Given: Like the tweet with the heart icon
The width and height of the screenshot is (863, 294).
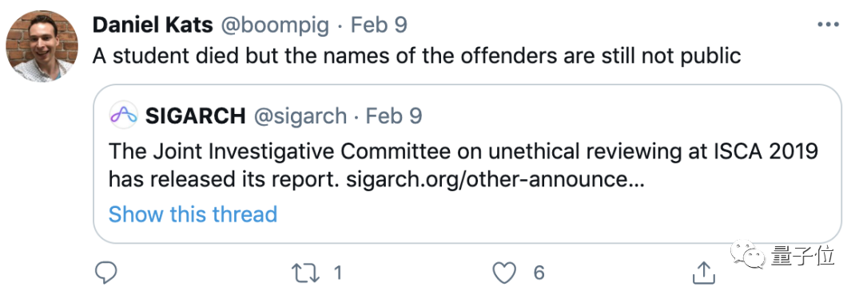Looking at the screenshot, I should click(504, 272).
